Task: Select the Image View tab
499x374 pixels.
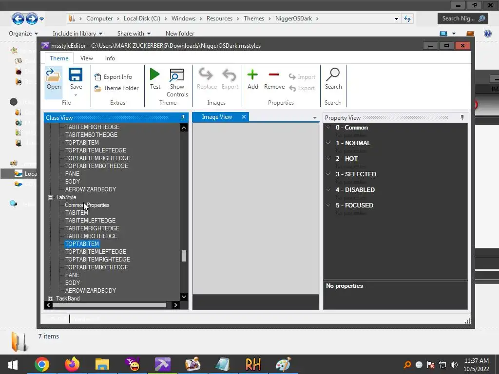Action: [217, 117]
